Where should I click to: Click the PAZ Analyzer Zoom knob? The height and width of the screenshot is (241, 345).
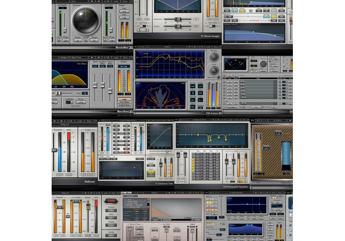pyautogui.click(x=214, y=70)
